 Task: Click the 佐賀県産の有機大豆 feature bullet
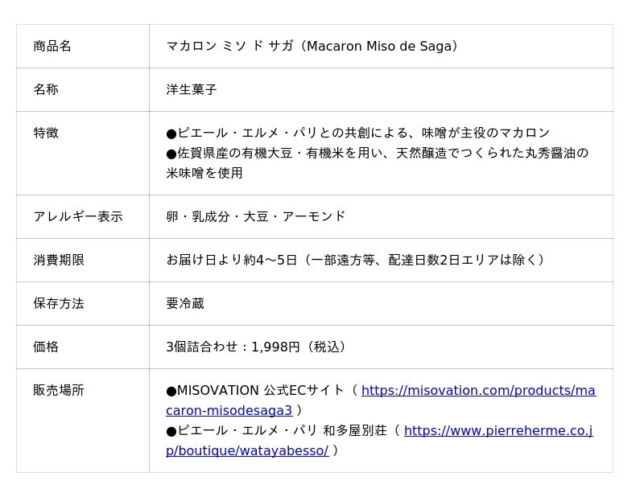click(x=377, y=163)
